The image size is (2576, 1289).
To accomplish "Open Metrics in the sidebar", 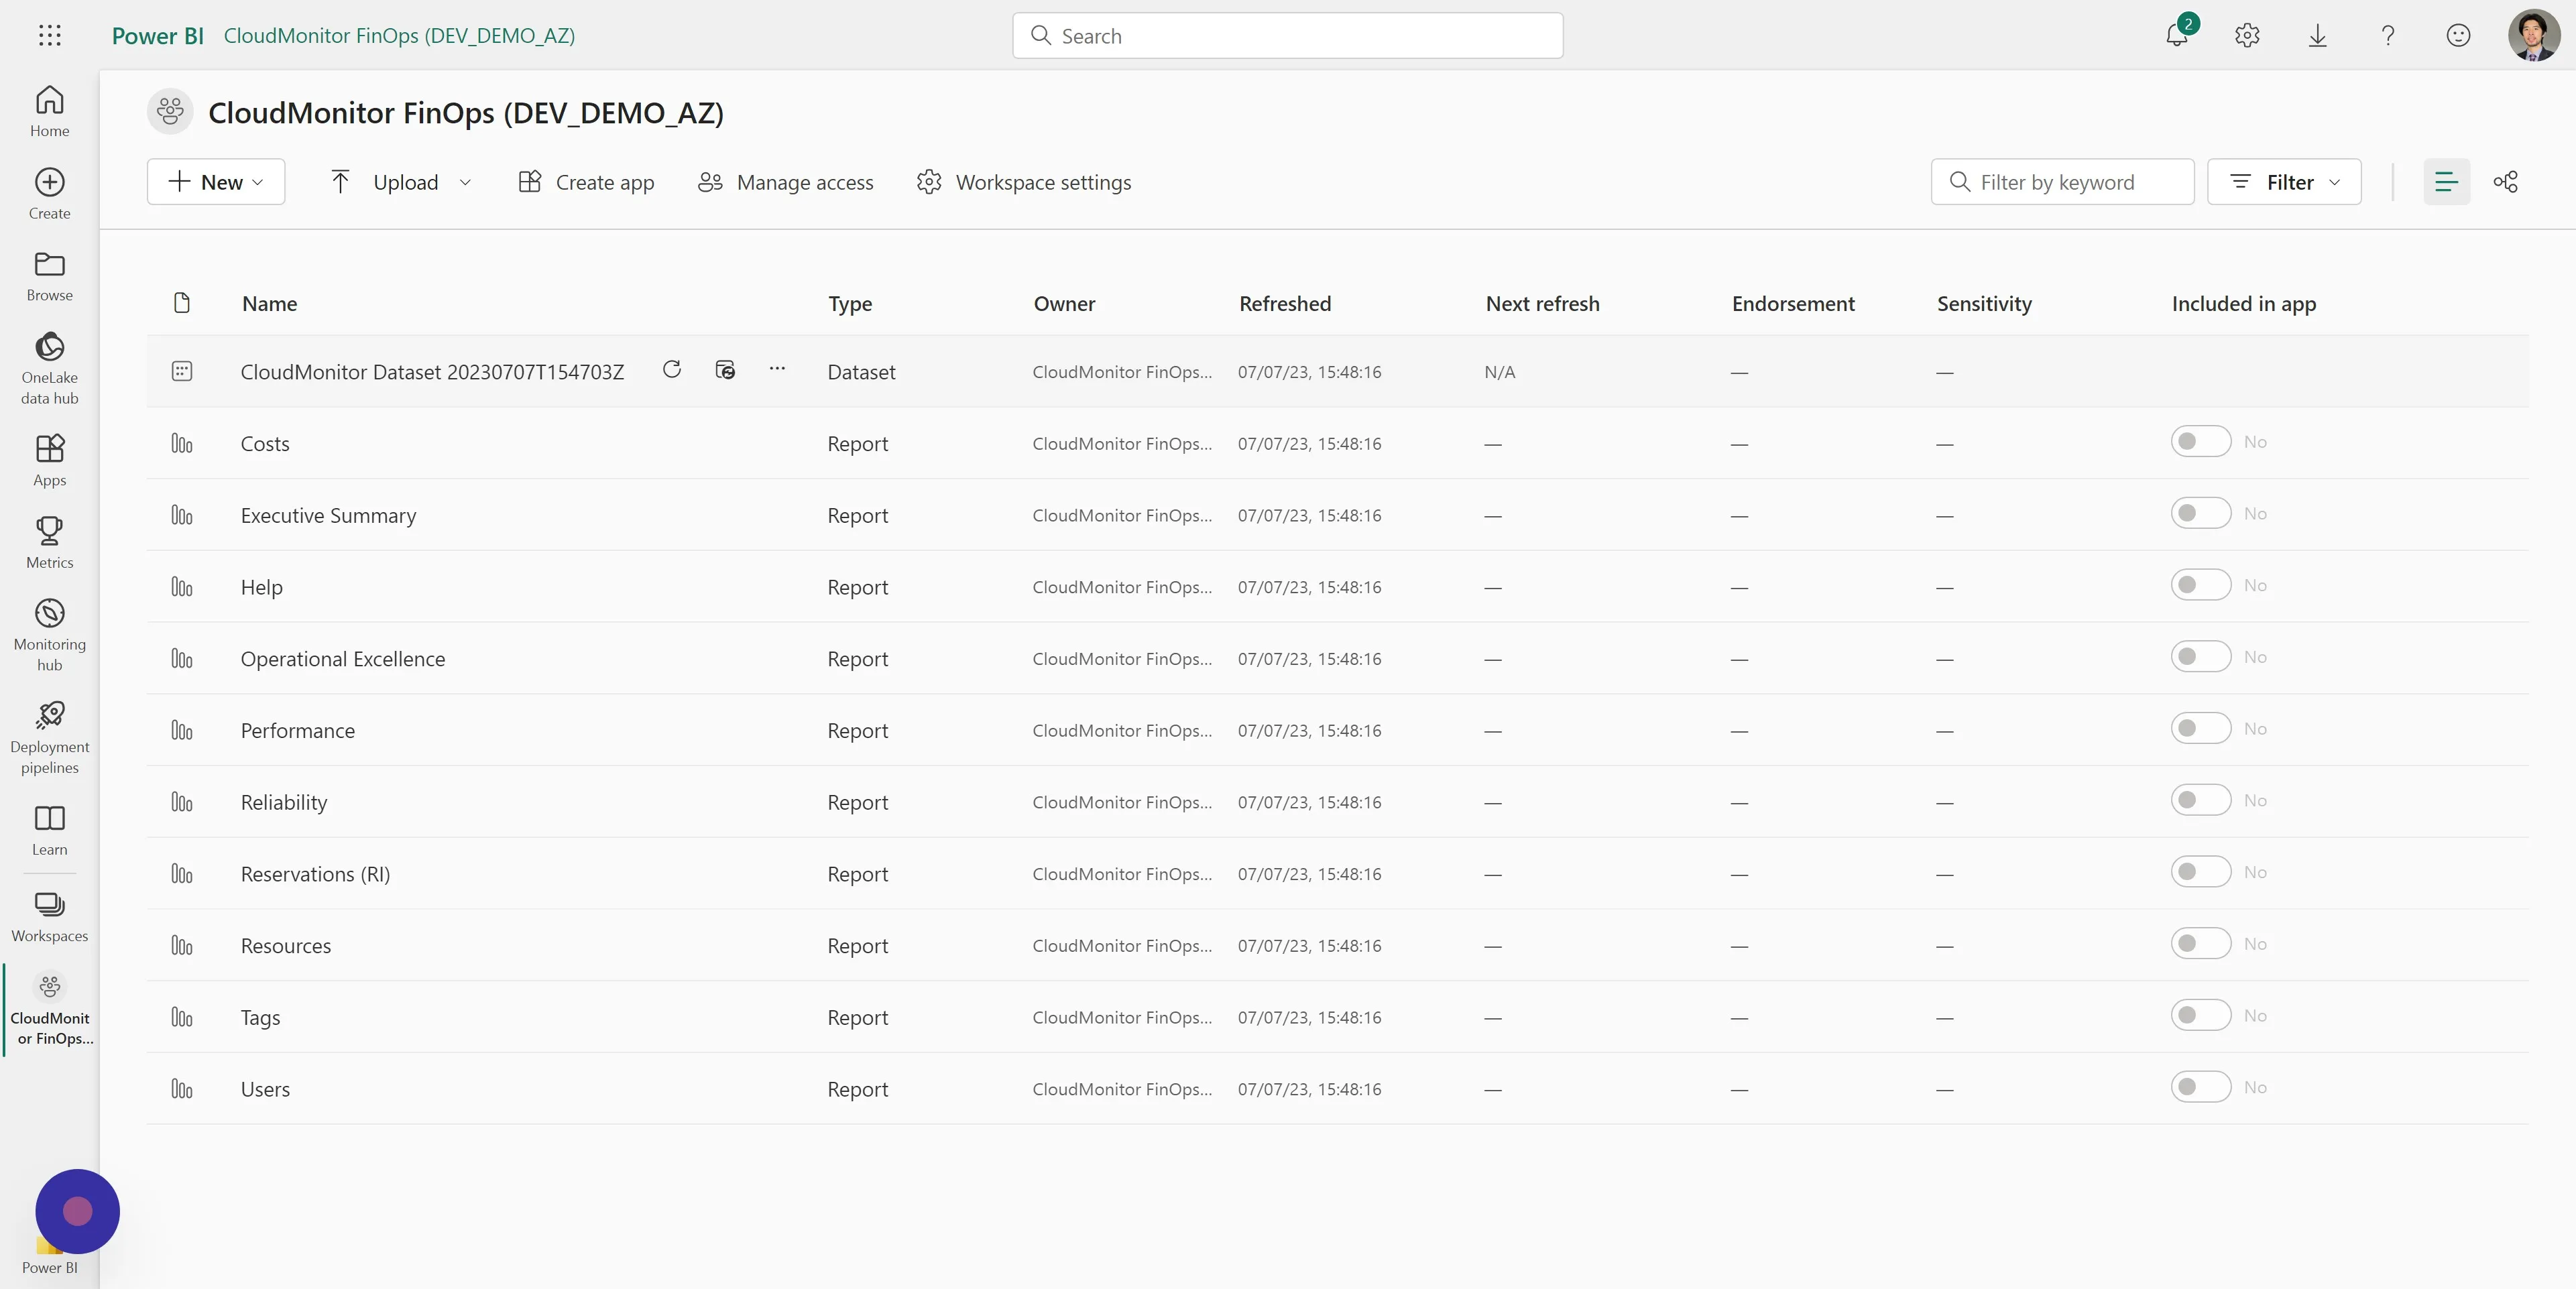I will (x=49, y=542).
